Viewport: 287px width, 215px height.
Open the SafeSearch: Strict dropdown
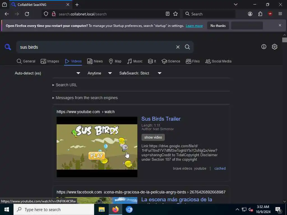click(140, 73)
